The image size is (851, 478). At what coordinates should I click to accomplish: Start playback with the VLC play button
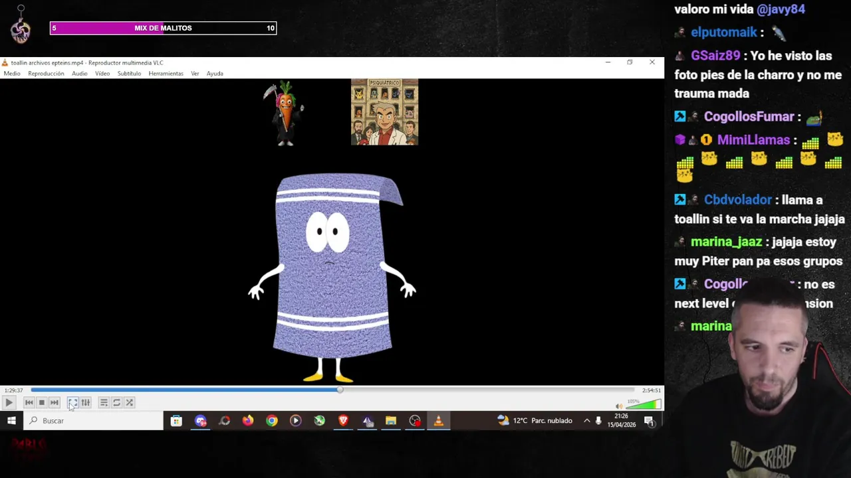click(9, 402)
